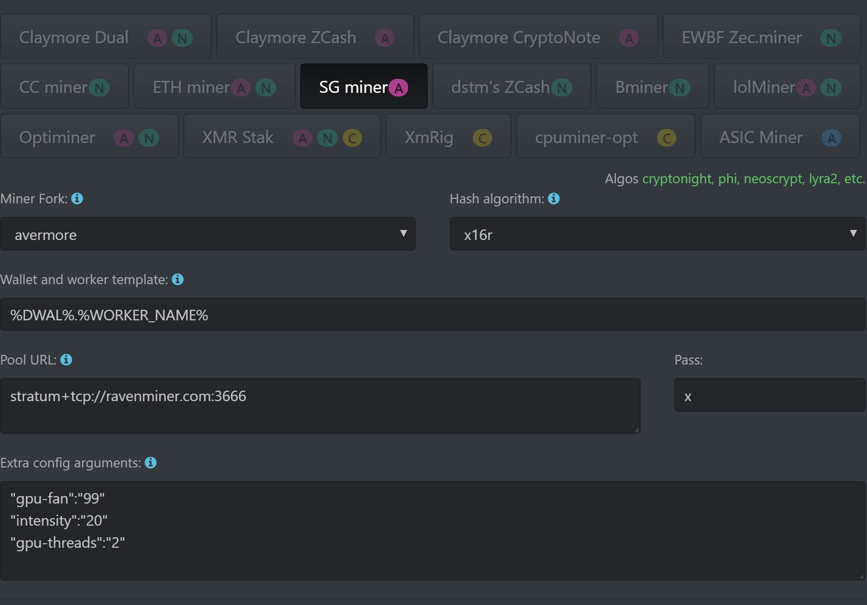The width and height of the screenshot is (867, 605).
Task: Click the info icon next to Miner Fork
Action: (x=77, y=199)
